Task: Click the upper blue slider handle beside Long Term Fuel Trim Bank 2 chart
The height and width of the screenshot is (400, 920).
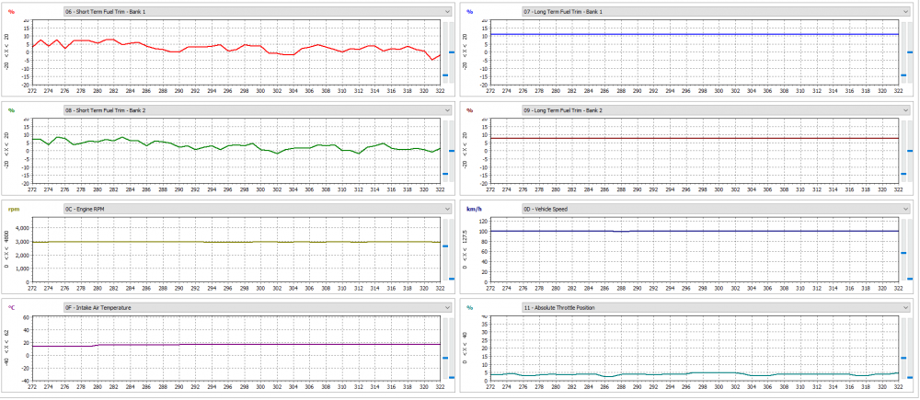Action: pyautogui.click(x=910, y=151)
